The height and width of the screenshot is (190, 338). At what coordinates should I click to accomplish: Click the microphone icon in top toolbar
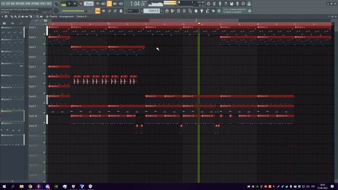click(220, 4)
